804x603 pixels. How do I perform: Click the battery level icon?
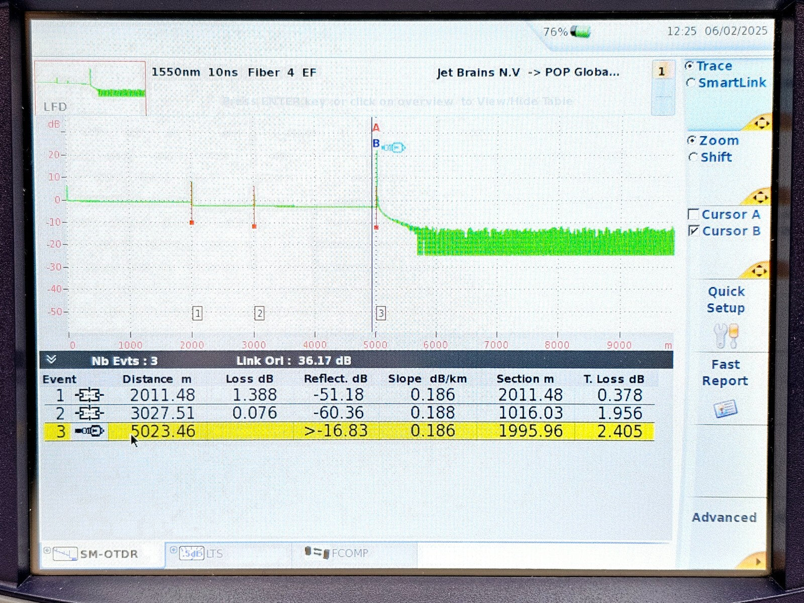580,32
